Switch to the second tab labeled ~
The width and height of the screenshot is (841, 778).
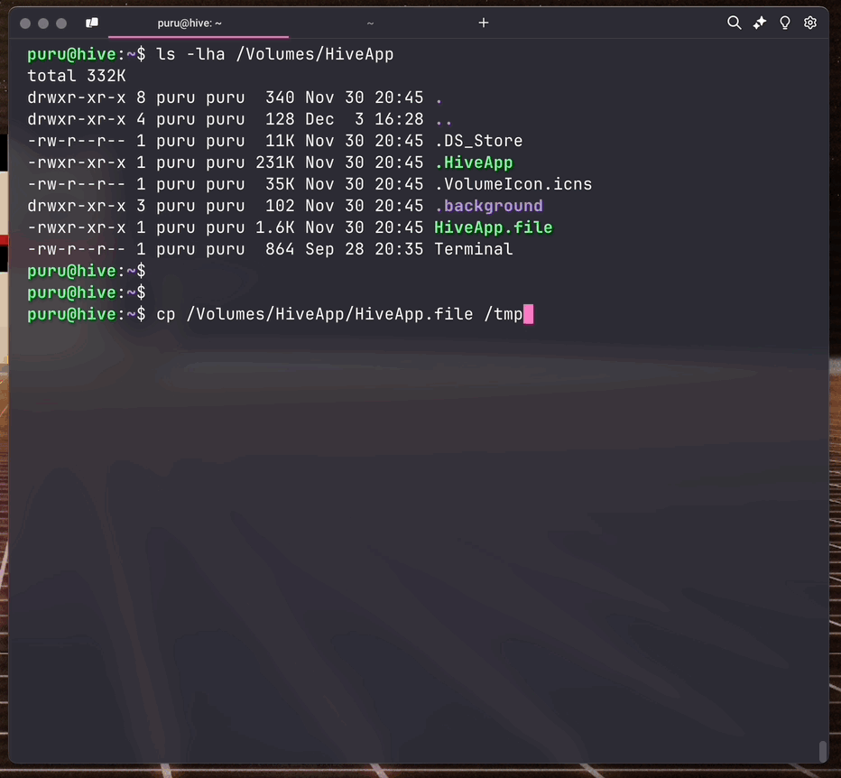(370, 23)
